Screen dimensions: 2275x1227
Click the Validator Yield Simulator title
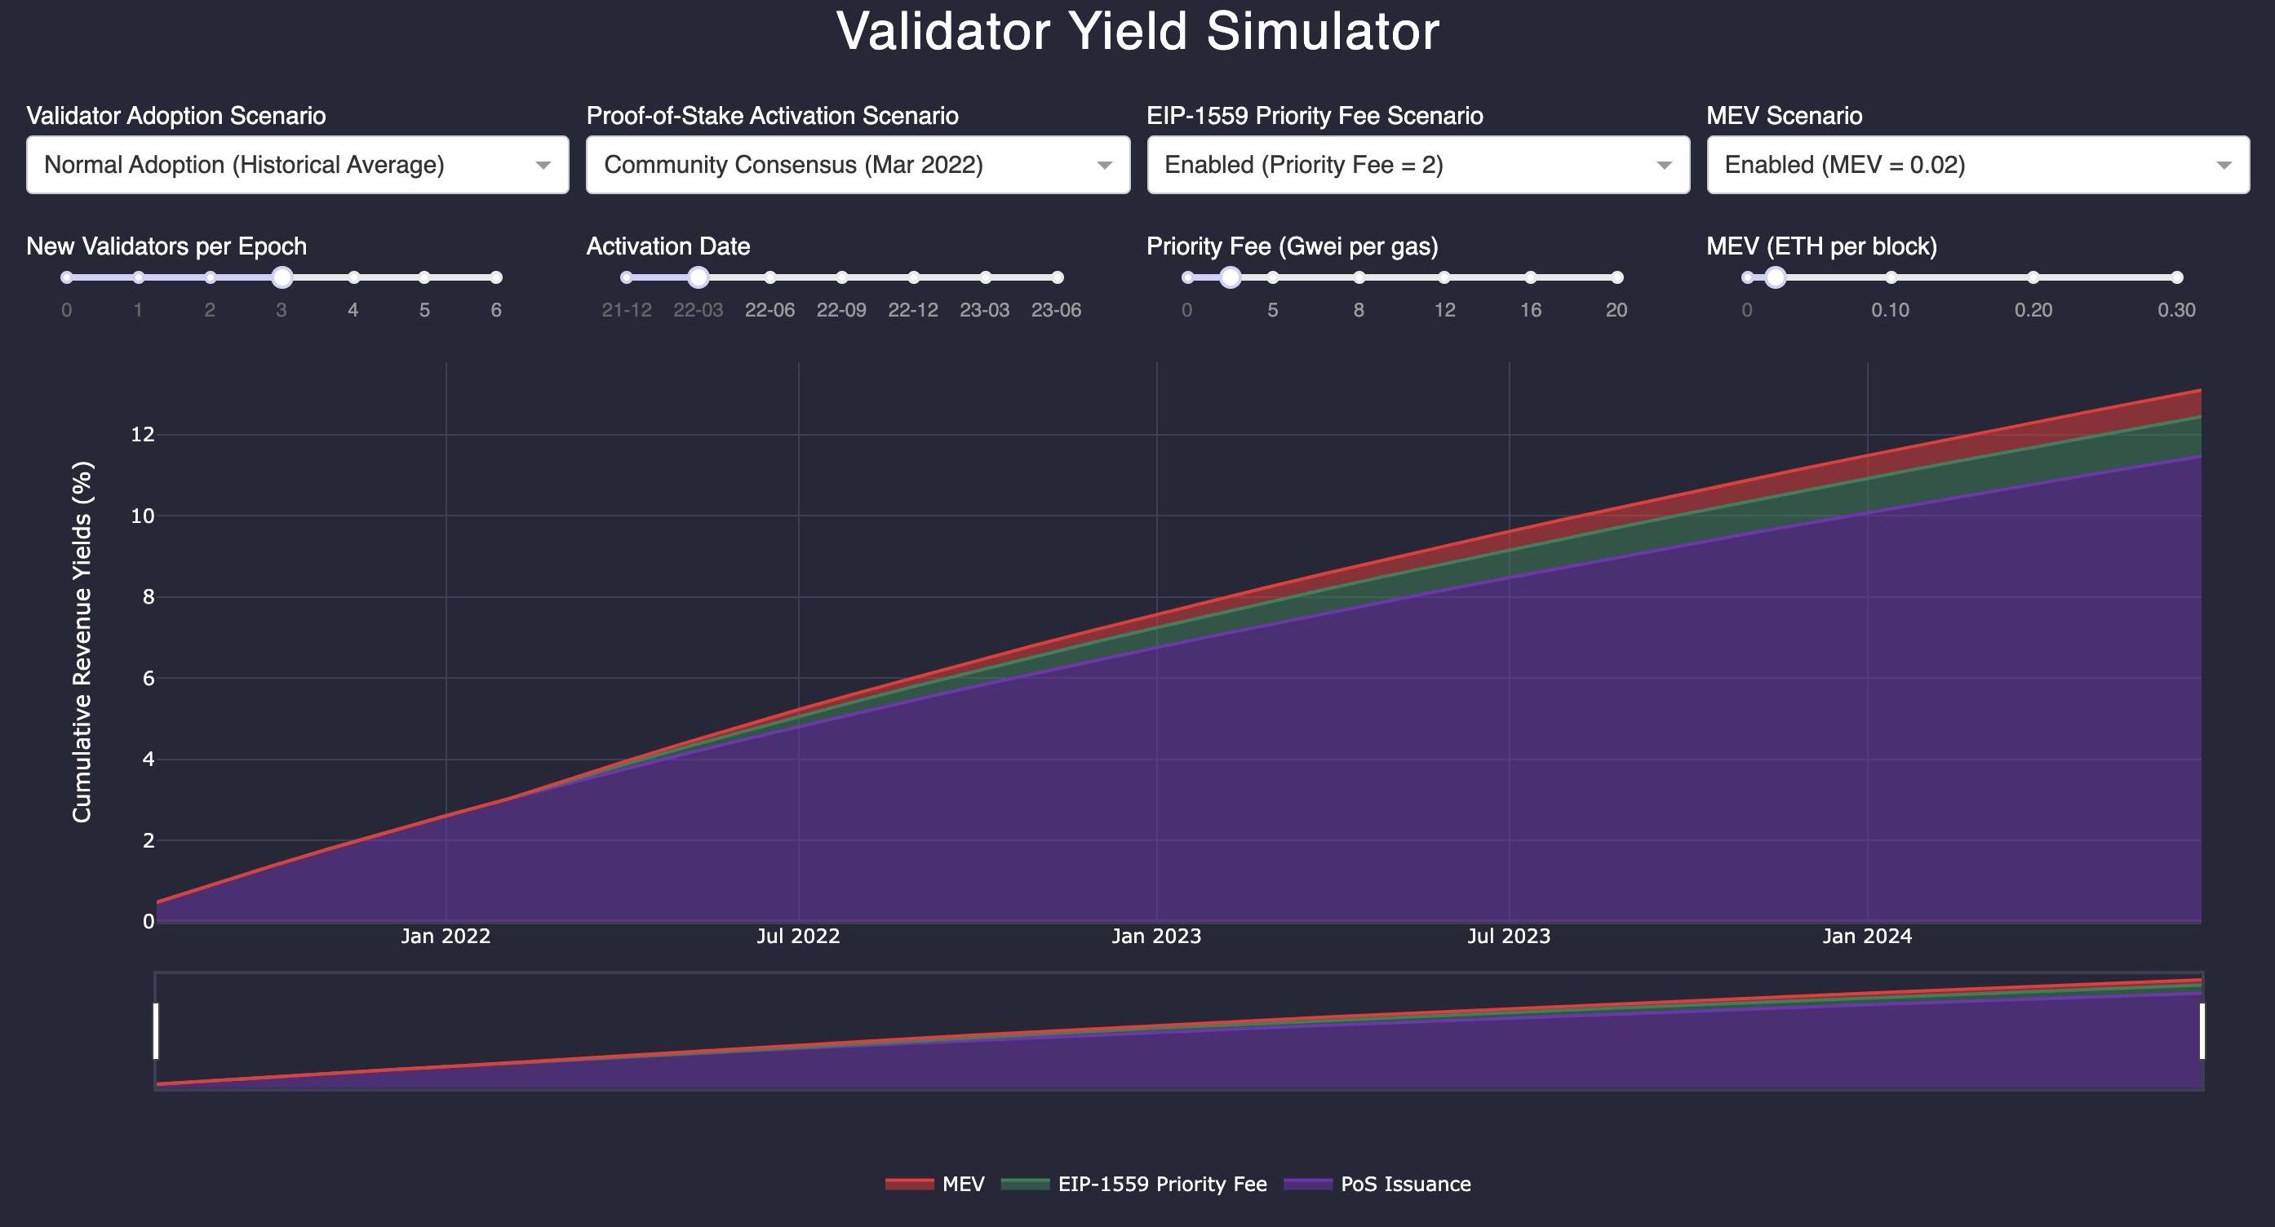pyautogui.click(x=1137, y=32)
